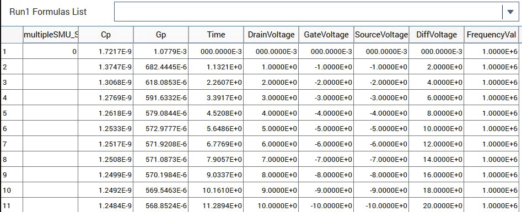
Task: Select the Gp column header
Action: 161,35
